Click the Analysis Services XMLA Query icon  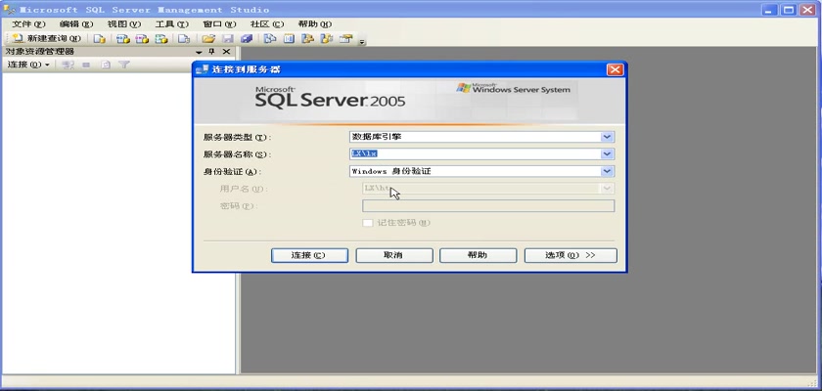pos(161,39)
